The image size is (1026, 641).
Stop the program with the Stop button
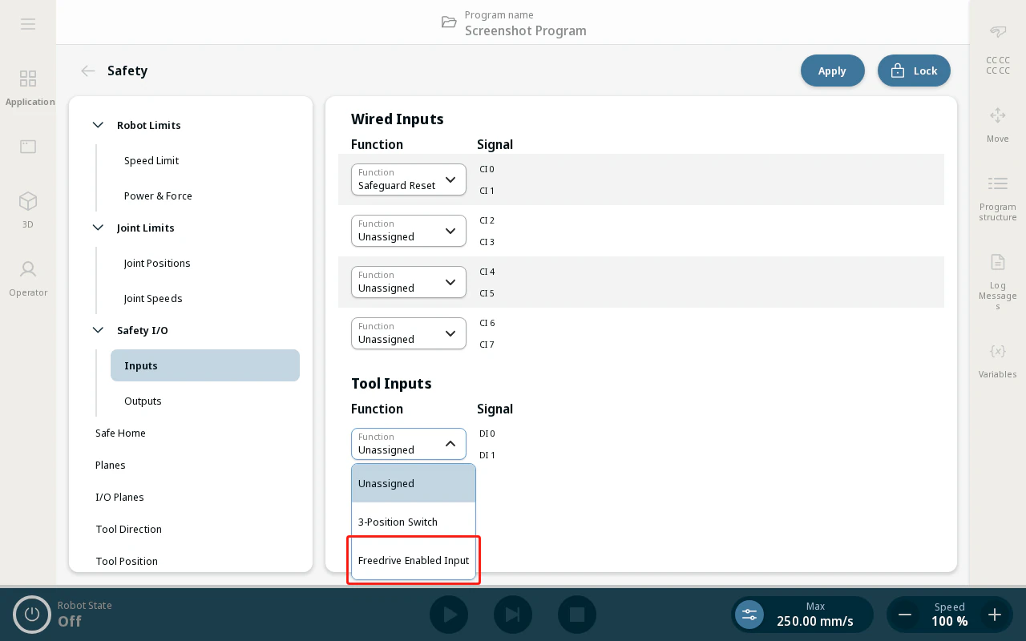[x=577, y=615]
